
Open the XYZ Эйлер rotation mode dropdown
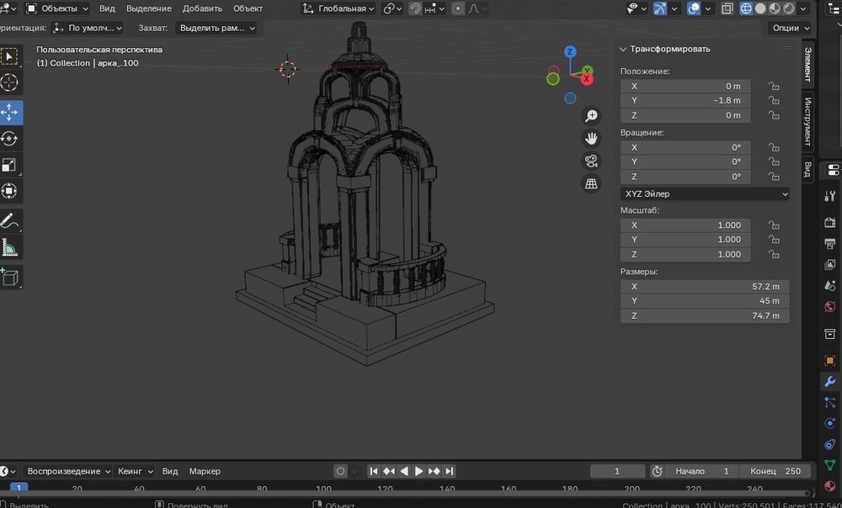(x=705, y=194)
